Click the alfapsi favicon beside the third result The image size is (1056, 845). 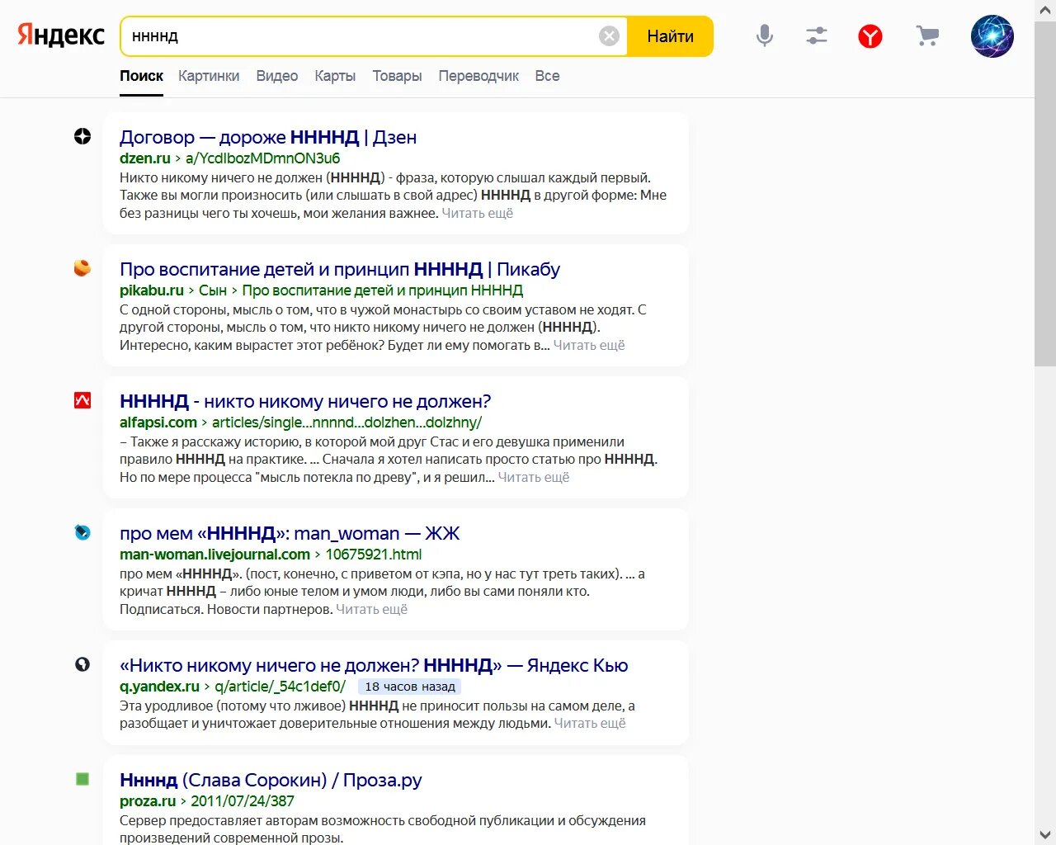[82, 400]
